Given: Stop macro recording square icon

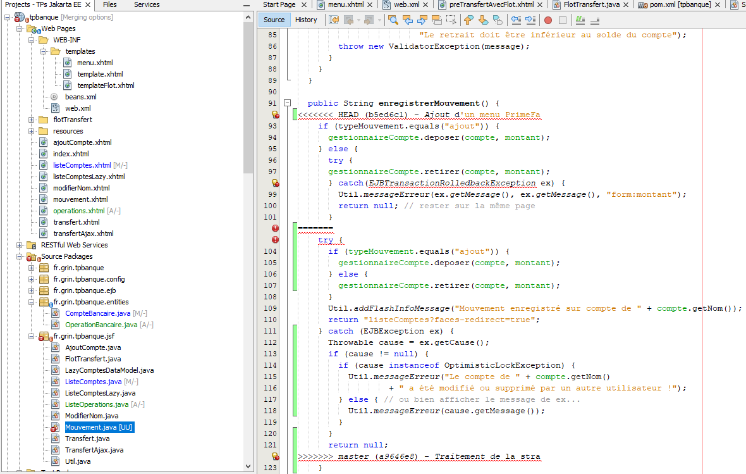Looking at the screenshot, I should [563, 20].
